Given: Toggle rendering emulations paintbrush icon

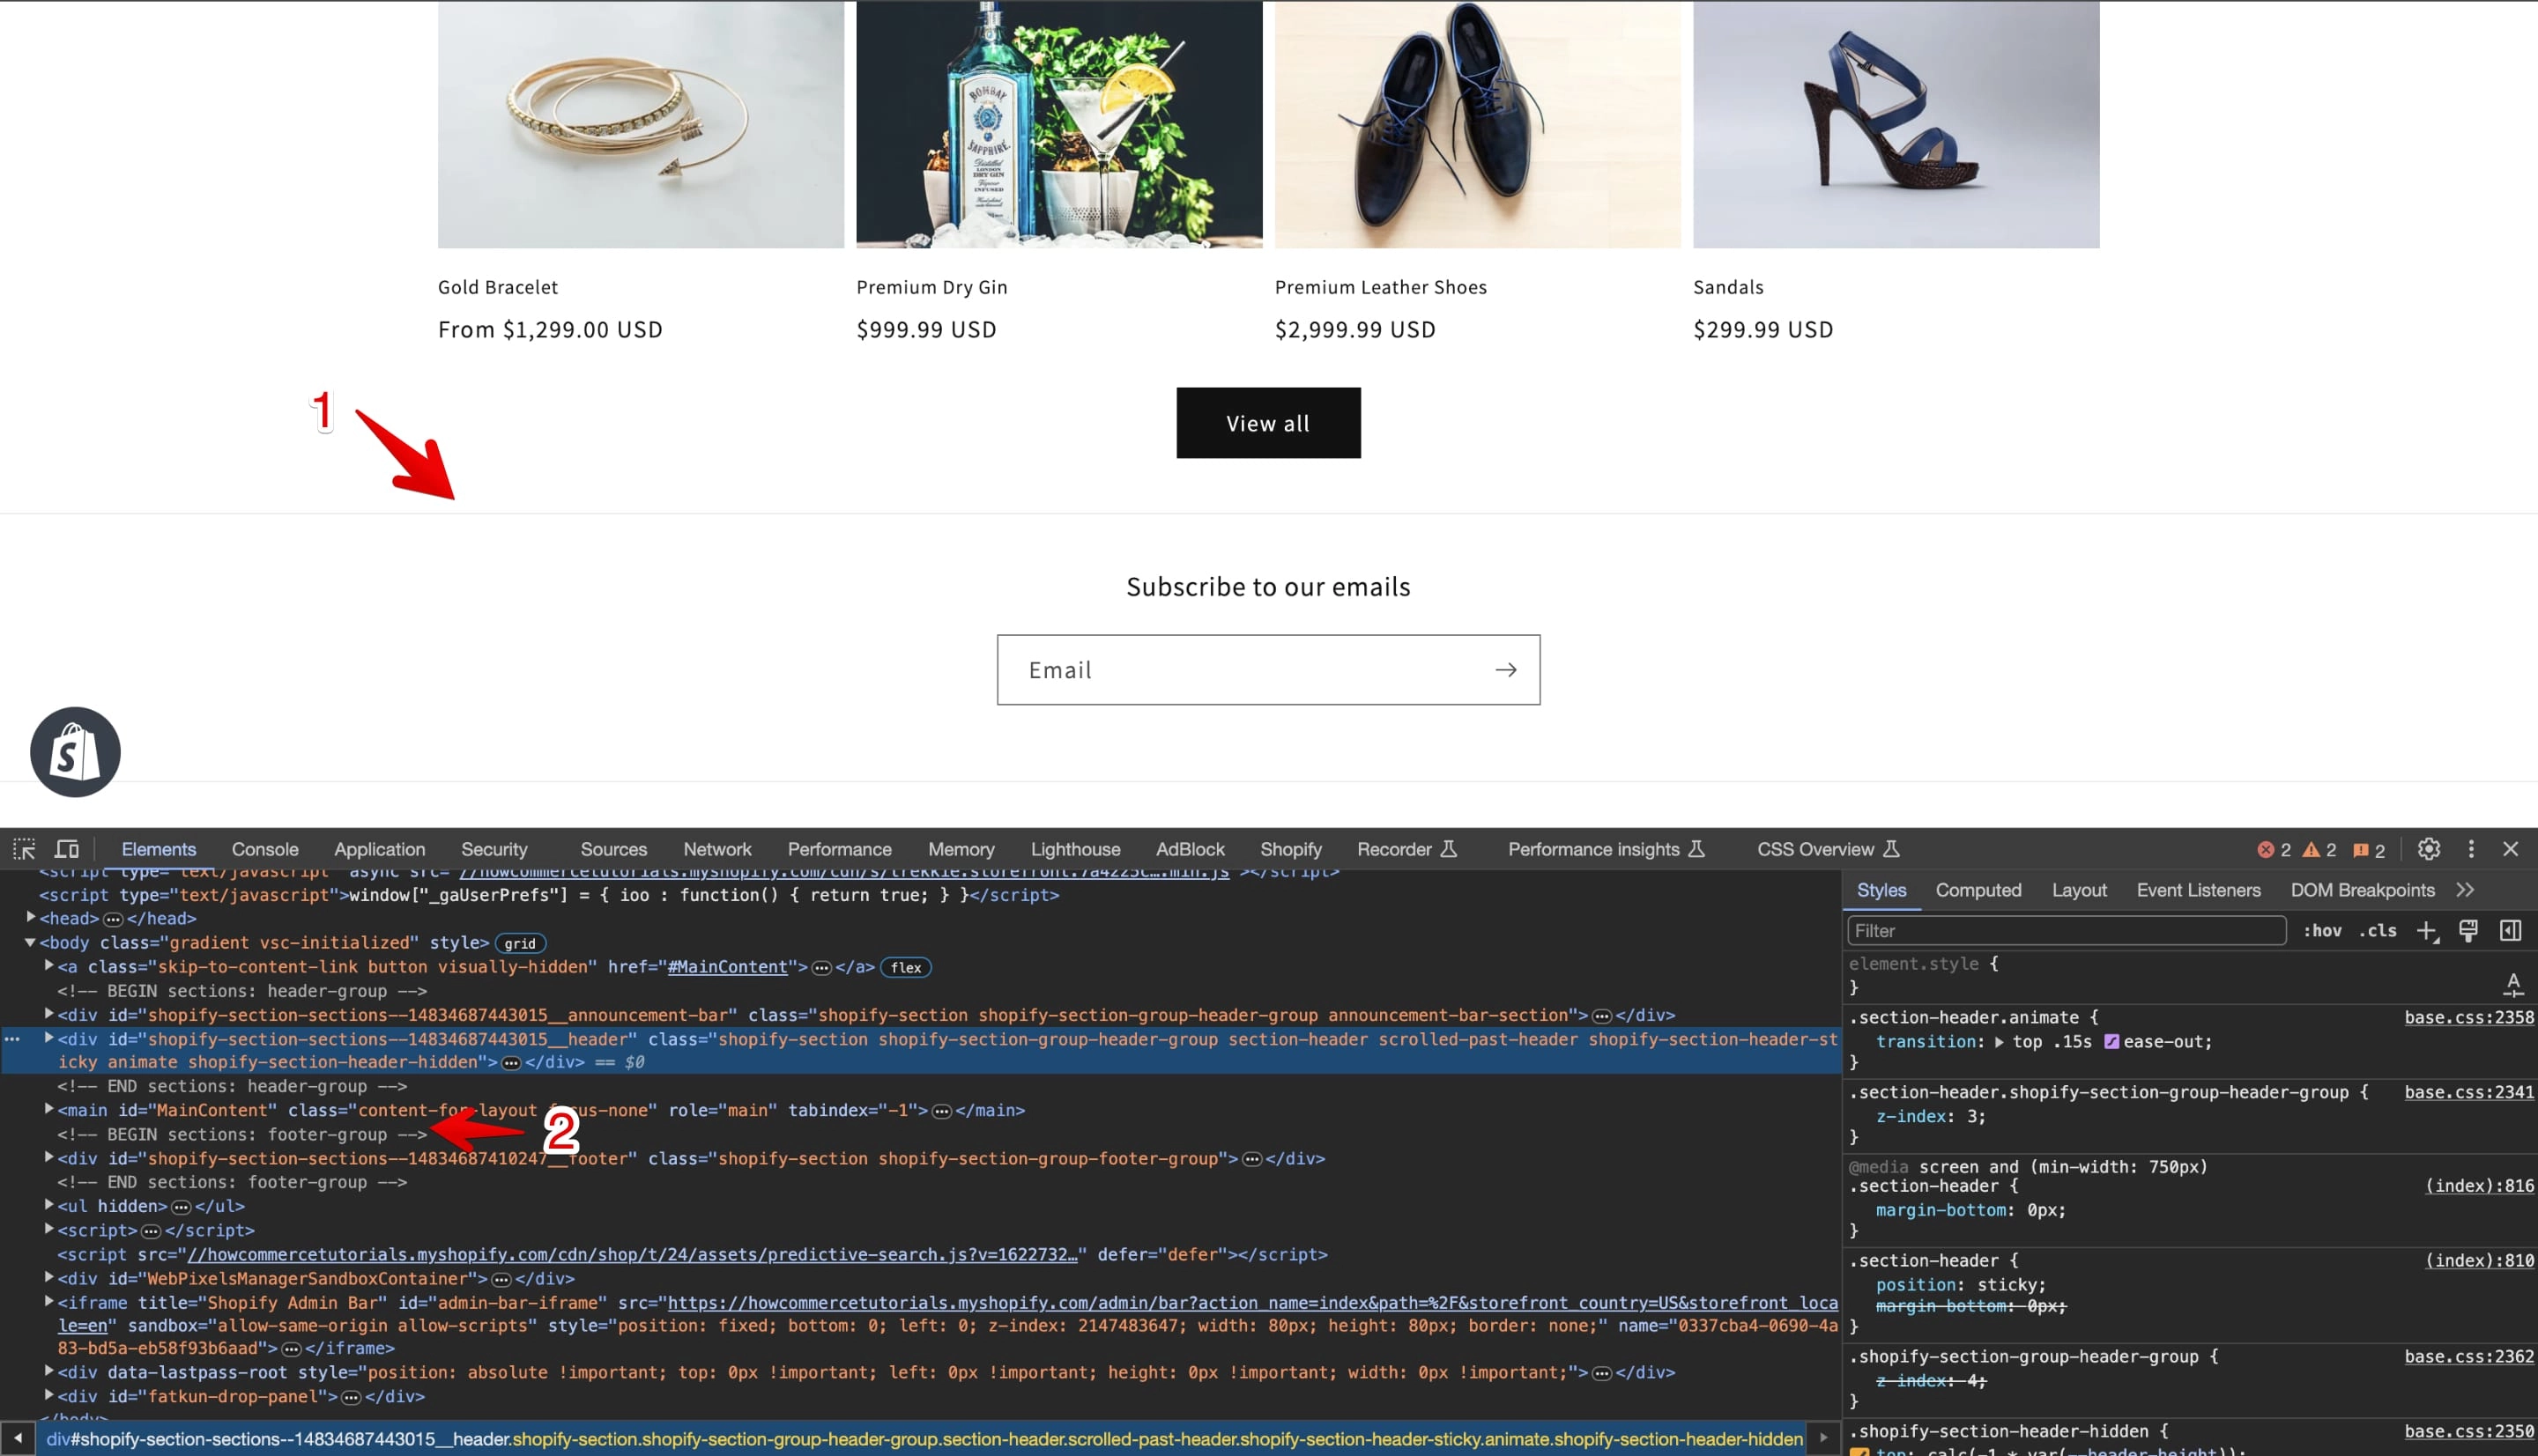Looking at the screenshot, I should (x=2468, y=931).
